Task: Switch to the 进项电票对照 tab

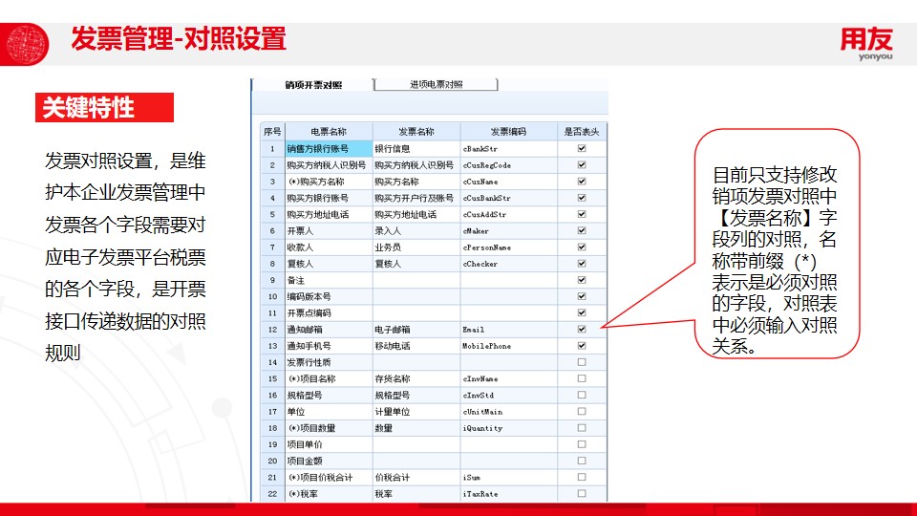Action: pyautogui.click(x=436, y=84)
